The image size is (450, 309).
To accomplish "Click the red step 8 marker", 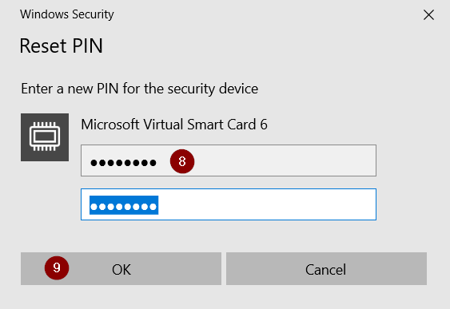I will [182, 161].
